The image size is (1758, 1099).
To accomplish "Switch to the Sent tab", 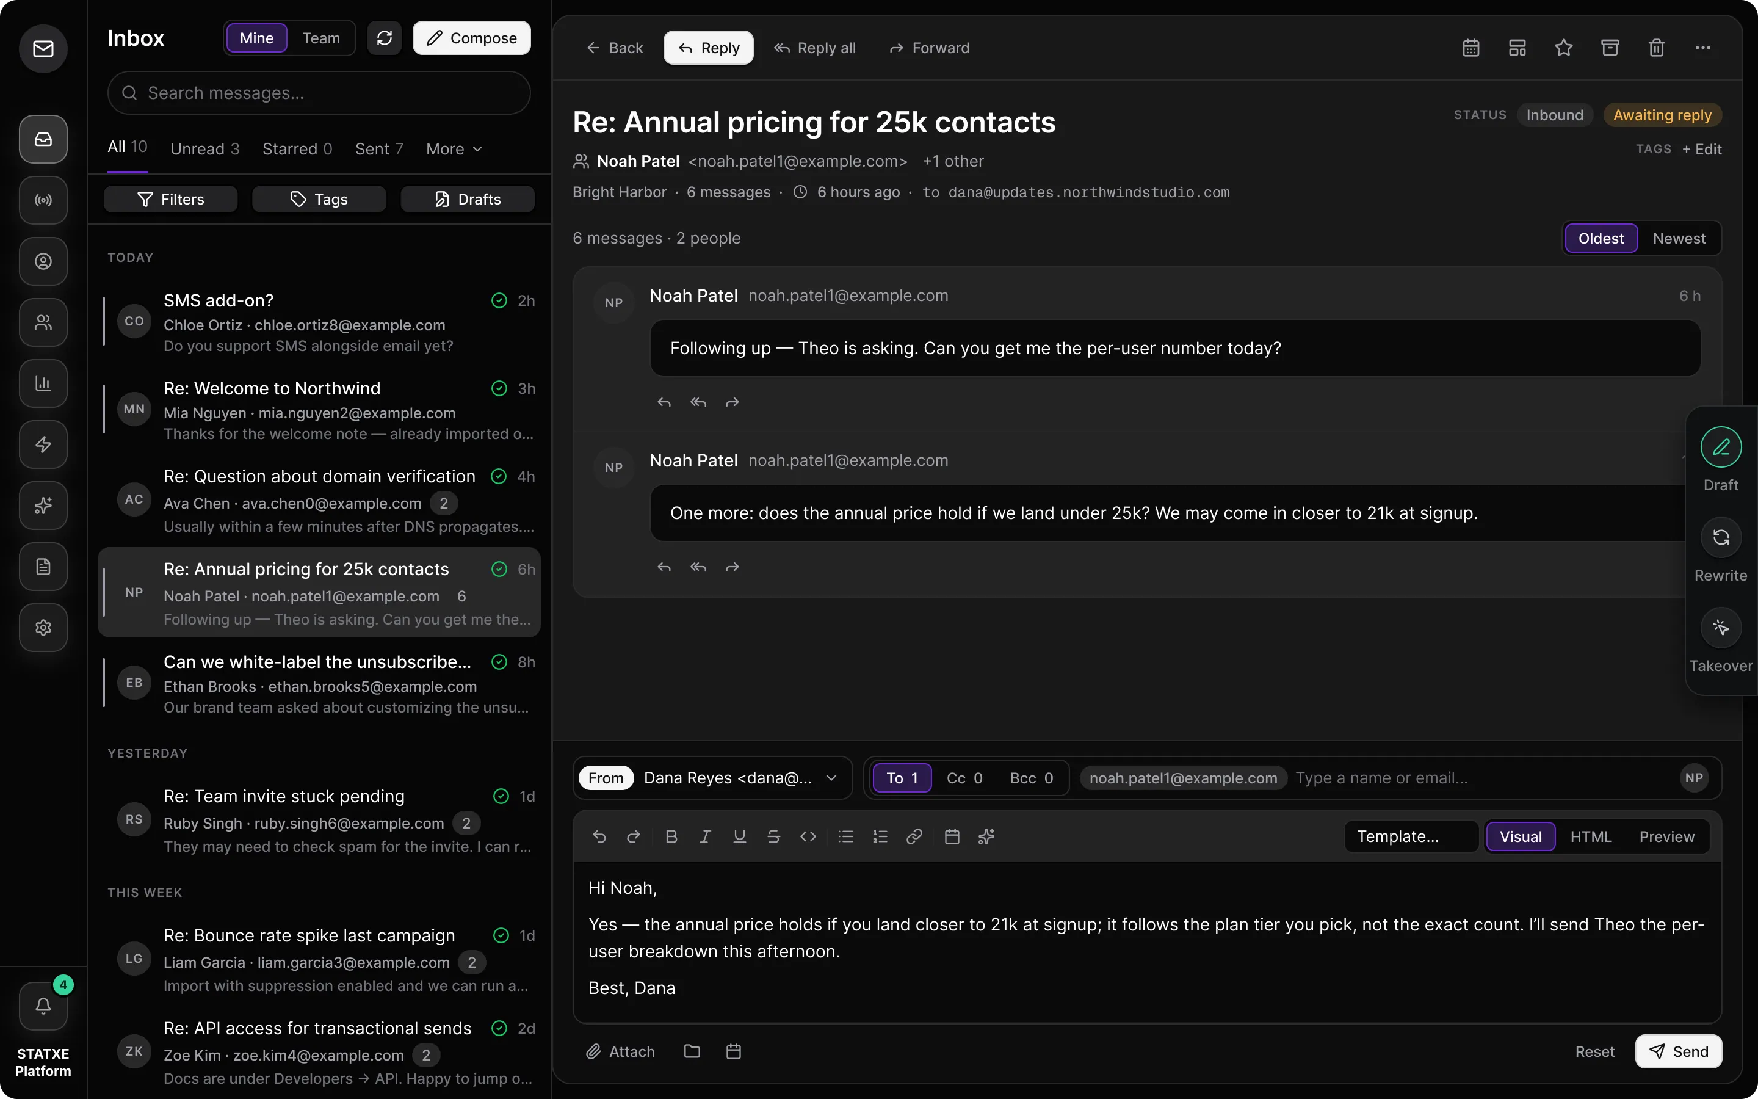I will [379, 149].
